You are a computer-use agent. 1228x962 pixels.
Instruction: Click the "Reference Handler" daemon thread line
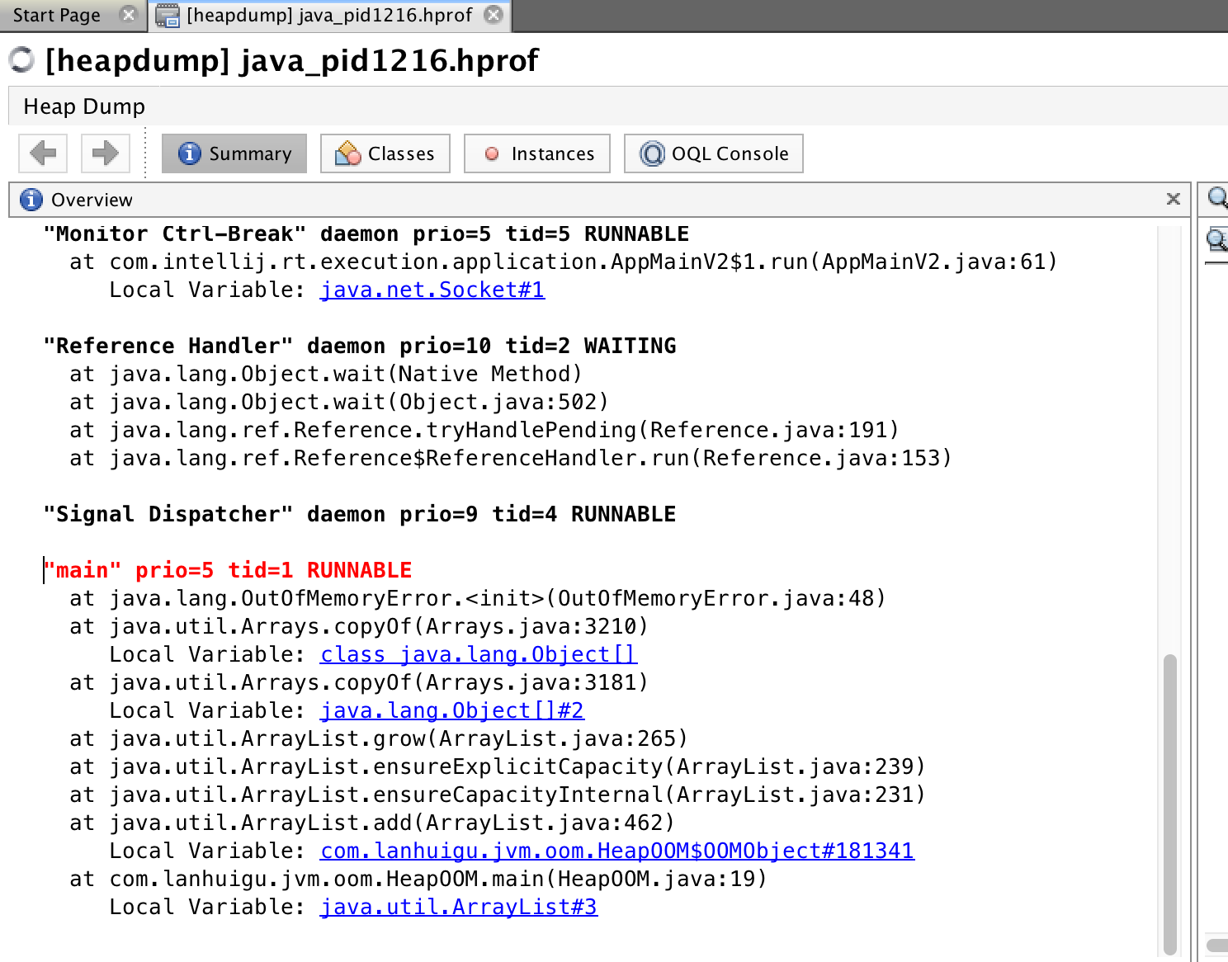[x=360, y=346]
